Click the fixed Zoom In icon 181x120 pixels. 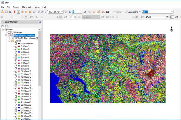pos(39,12)
